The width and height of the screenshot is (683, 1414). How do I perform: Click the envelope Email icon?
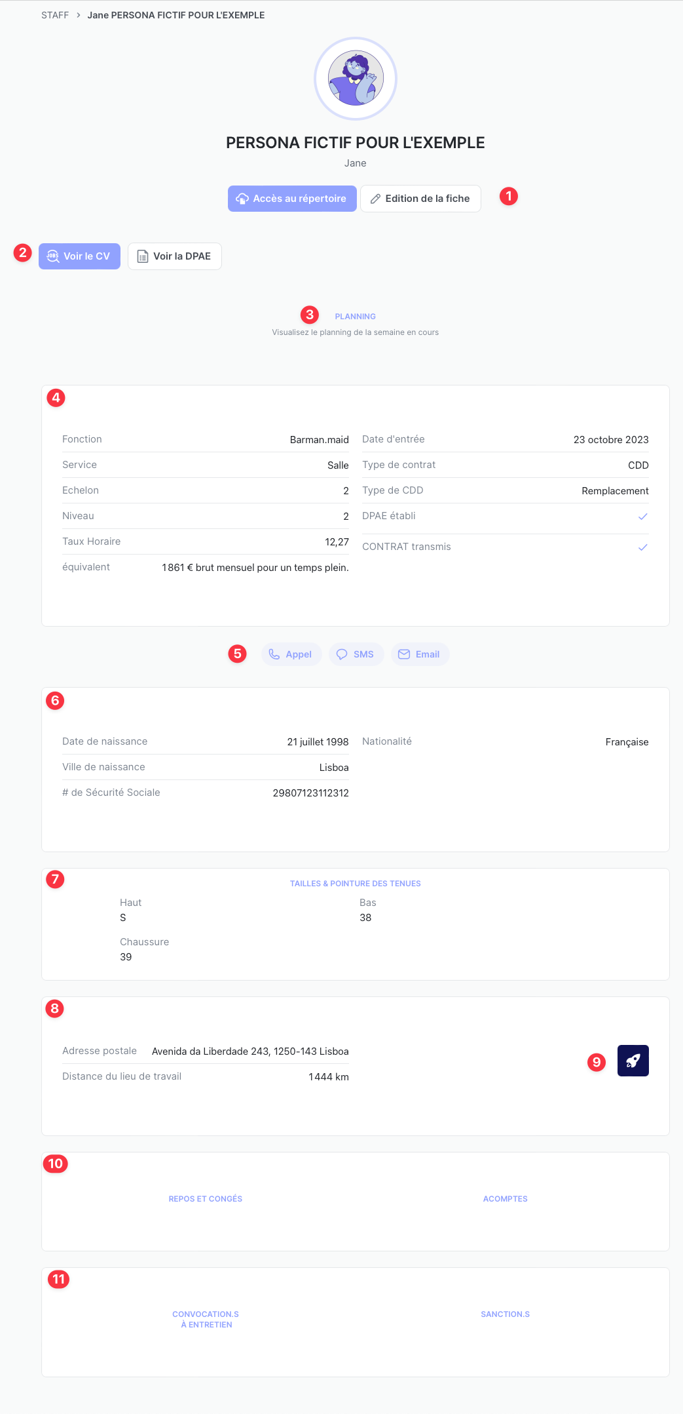404,654
